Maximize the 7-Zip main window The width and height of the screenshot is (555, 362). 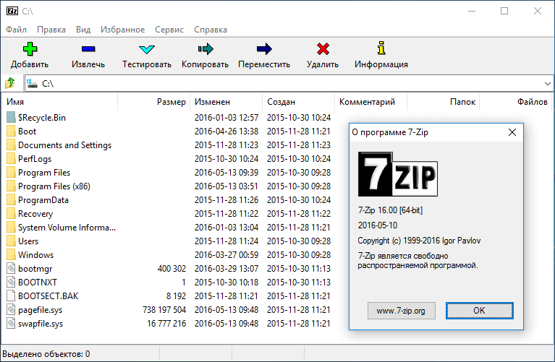click(504, 11)
